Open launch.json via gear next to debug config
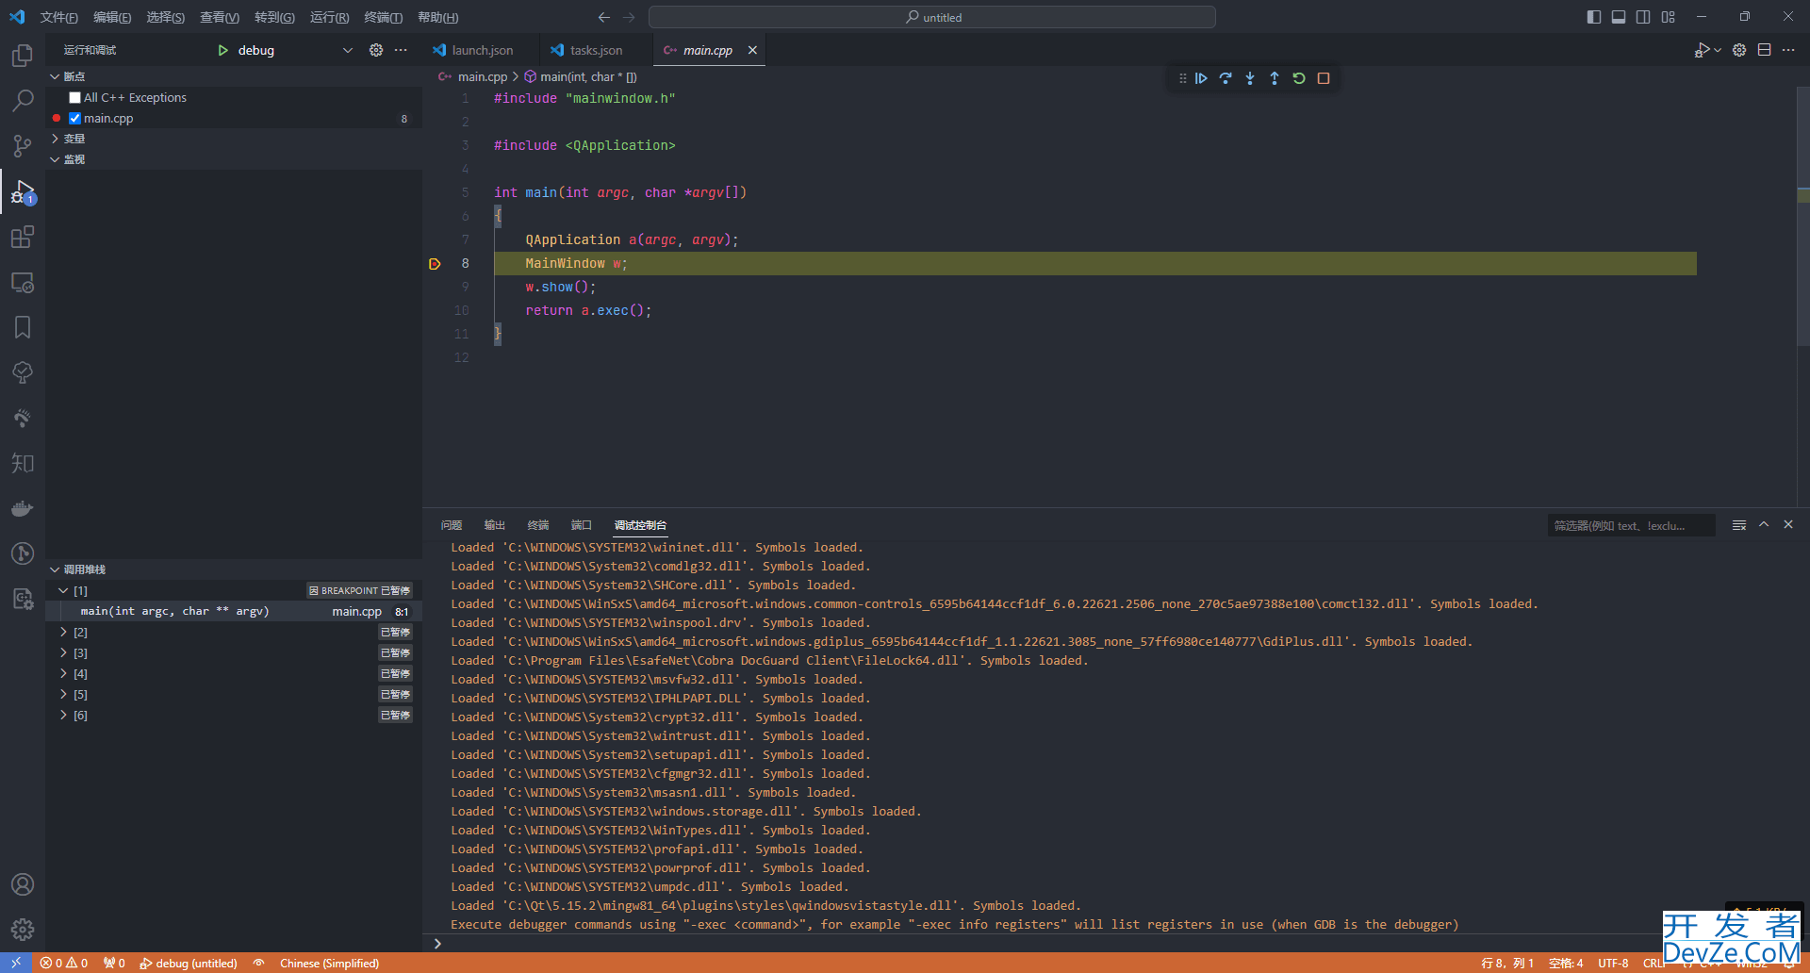This screenshot has width=1810, height=973. [x=376, y=50]
